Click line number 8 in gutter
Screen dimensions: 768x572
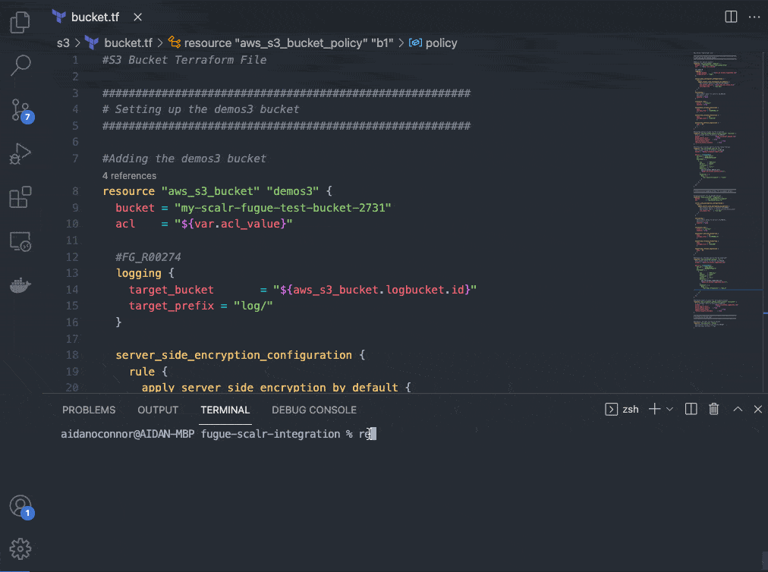(75, 191)
